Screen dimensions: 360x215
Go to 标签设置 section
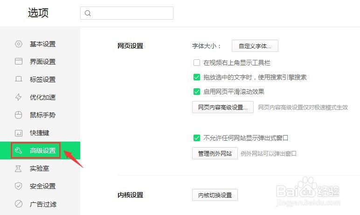(x=40, y=79)
